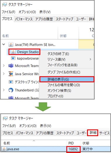Collapse the Java(TM) Platform SE binary group
This screenshot has height=153, width=111.
(x=4, y=45)
